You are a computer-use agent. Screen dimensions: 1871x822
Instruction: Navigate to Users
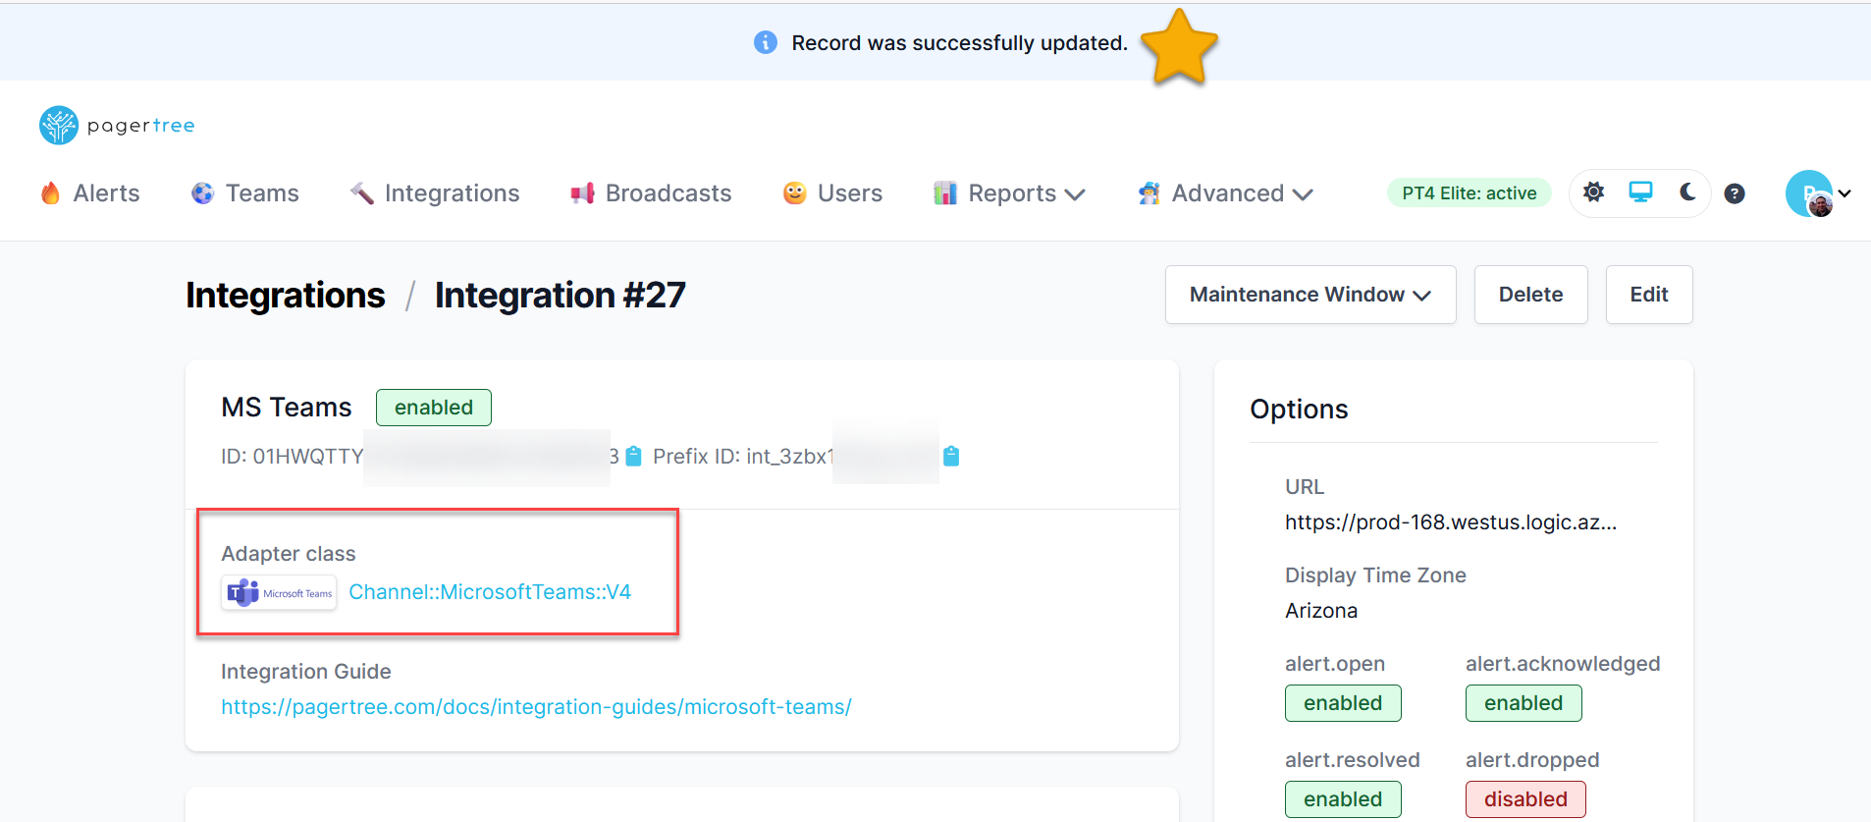coord(832,193)
